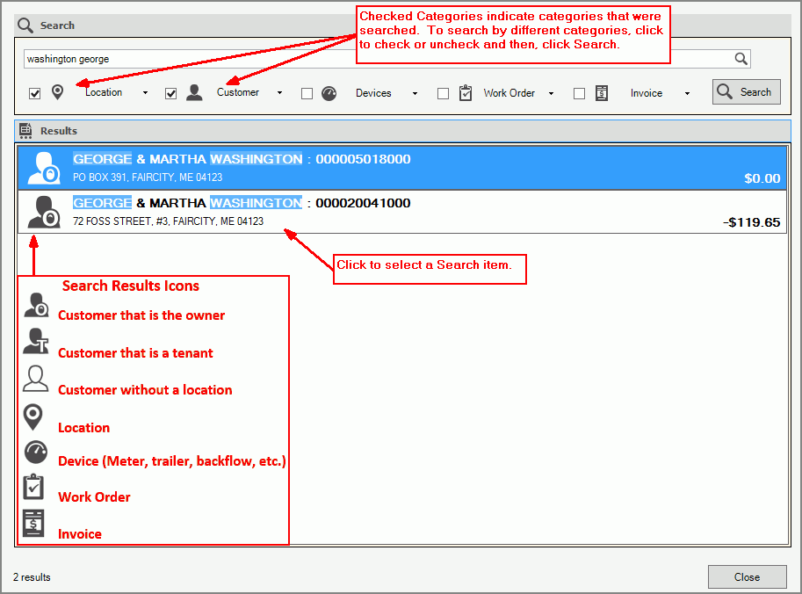Screen dimensions: 802x594
Task: Click the -$119.65 balance value
Action: tap(751, 222)
